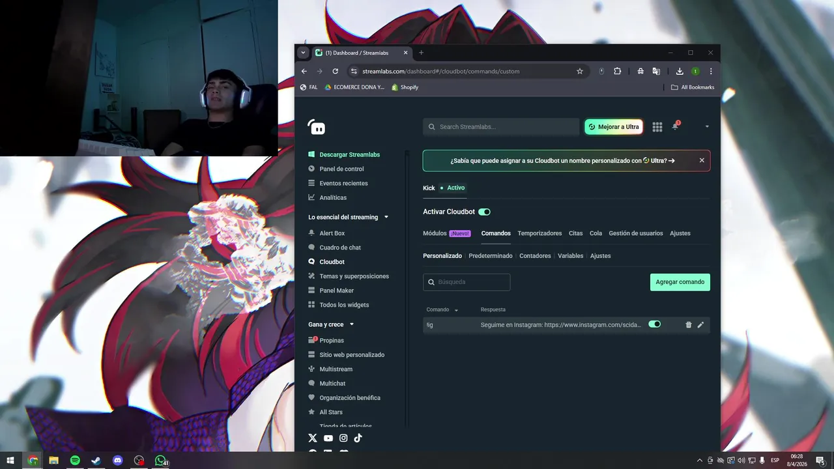Viewport: 834px width, 469px height.
Task: Expand the account dropdown arrow
Action: pos(707,127)
